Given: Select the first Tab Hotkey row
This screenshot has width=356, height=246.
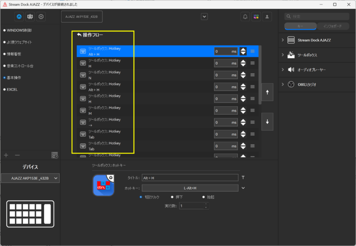Looking at the screenshot, I should coord(168,134).
